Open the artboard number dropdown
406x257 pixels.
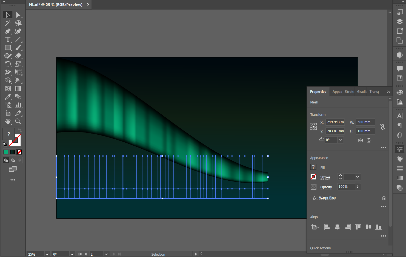tap(106, 254)
